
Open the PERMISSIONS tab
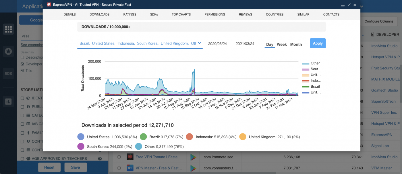pos(215,14)
